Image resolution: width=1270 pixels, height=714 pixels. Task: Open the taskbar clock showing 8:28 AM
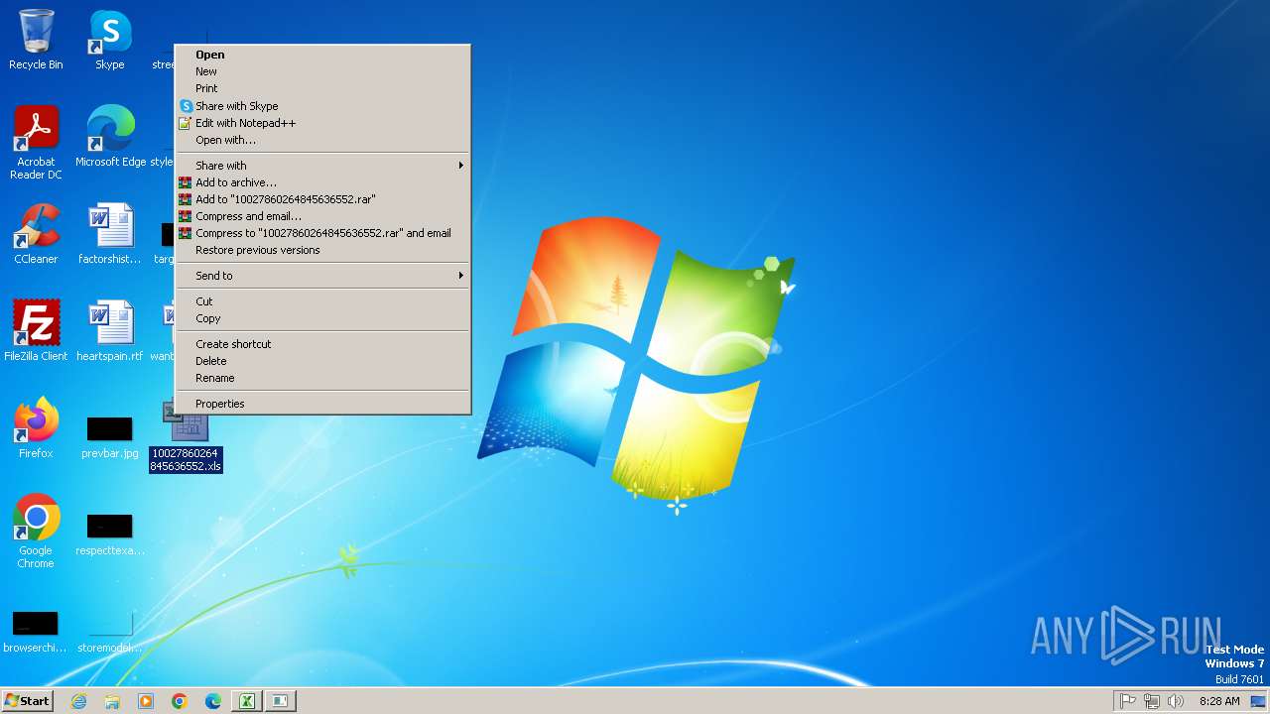click(1218, 701)
